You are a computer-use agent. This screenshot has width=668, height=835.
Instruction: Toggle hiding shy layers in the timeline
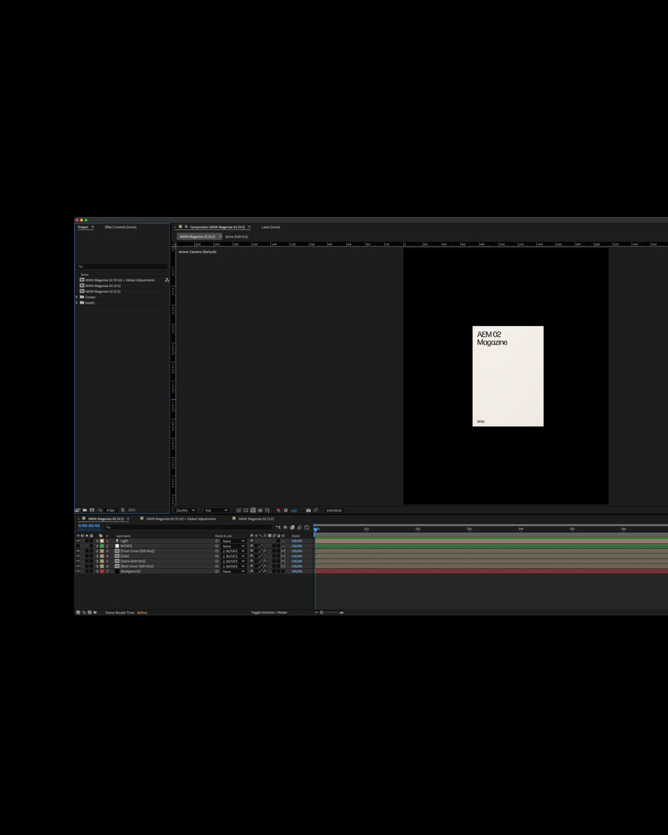285,528
